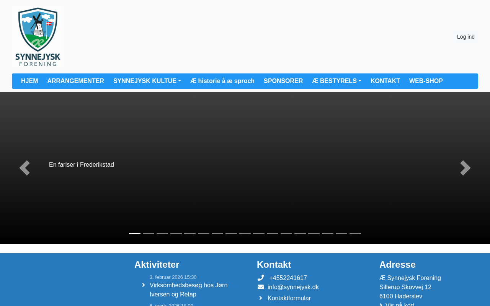Open the KONTAKT menu item

[385, 81]
